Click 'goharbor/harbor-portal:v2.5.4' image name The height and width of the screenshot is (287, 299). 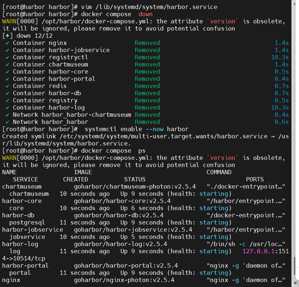[126, 265]
